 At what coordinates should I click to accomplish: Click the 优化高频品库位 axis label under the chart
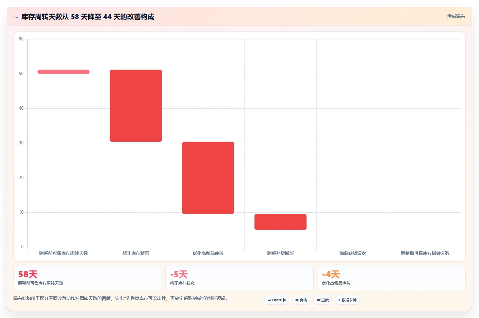click(x=208, y=253)
